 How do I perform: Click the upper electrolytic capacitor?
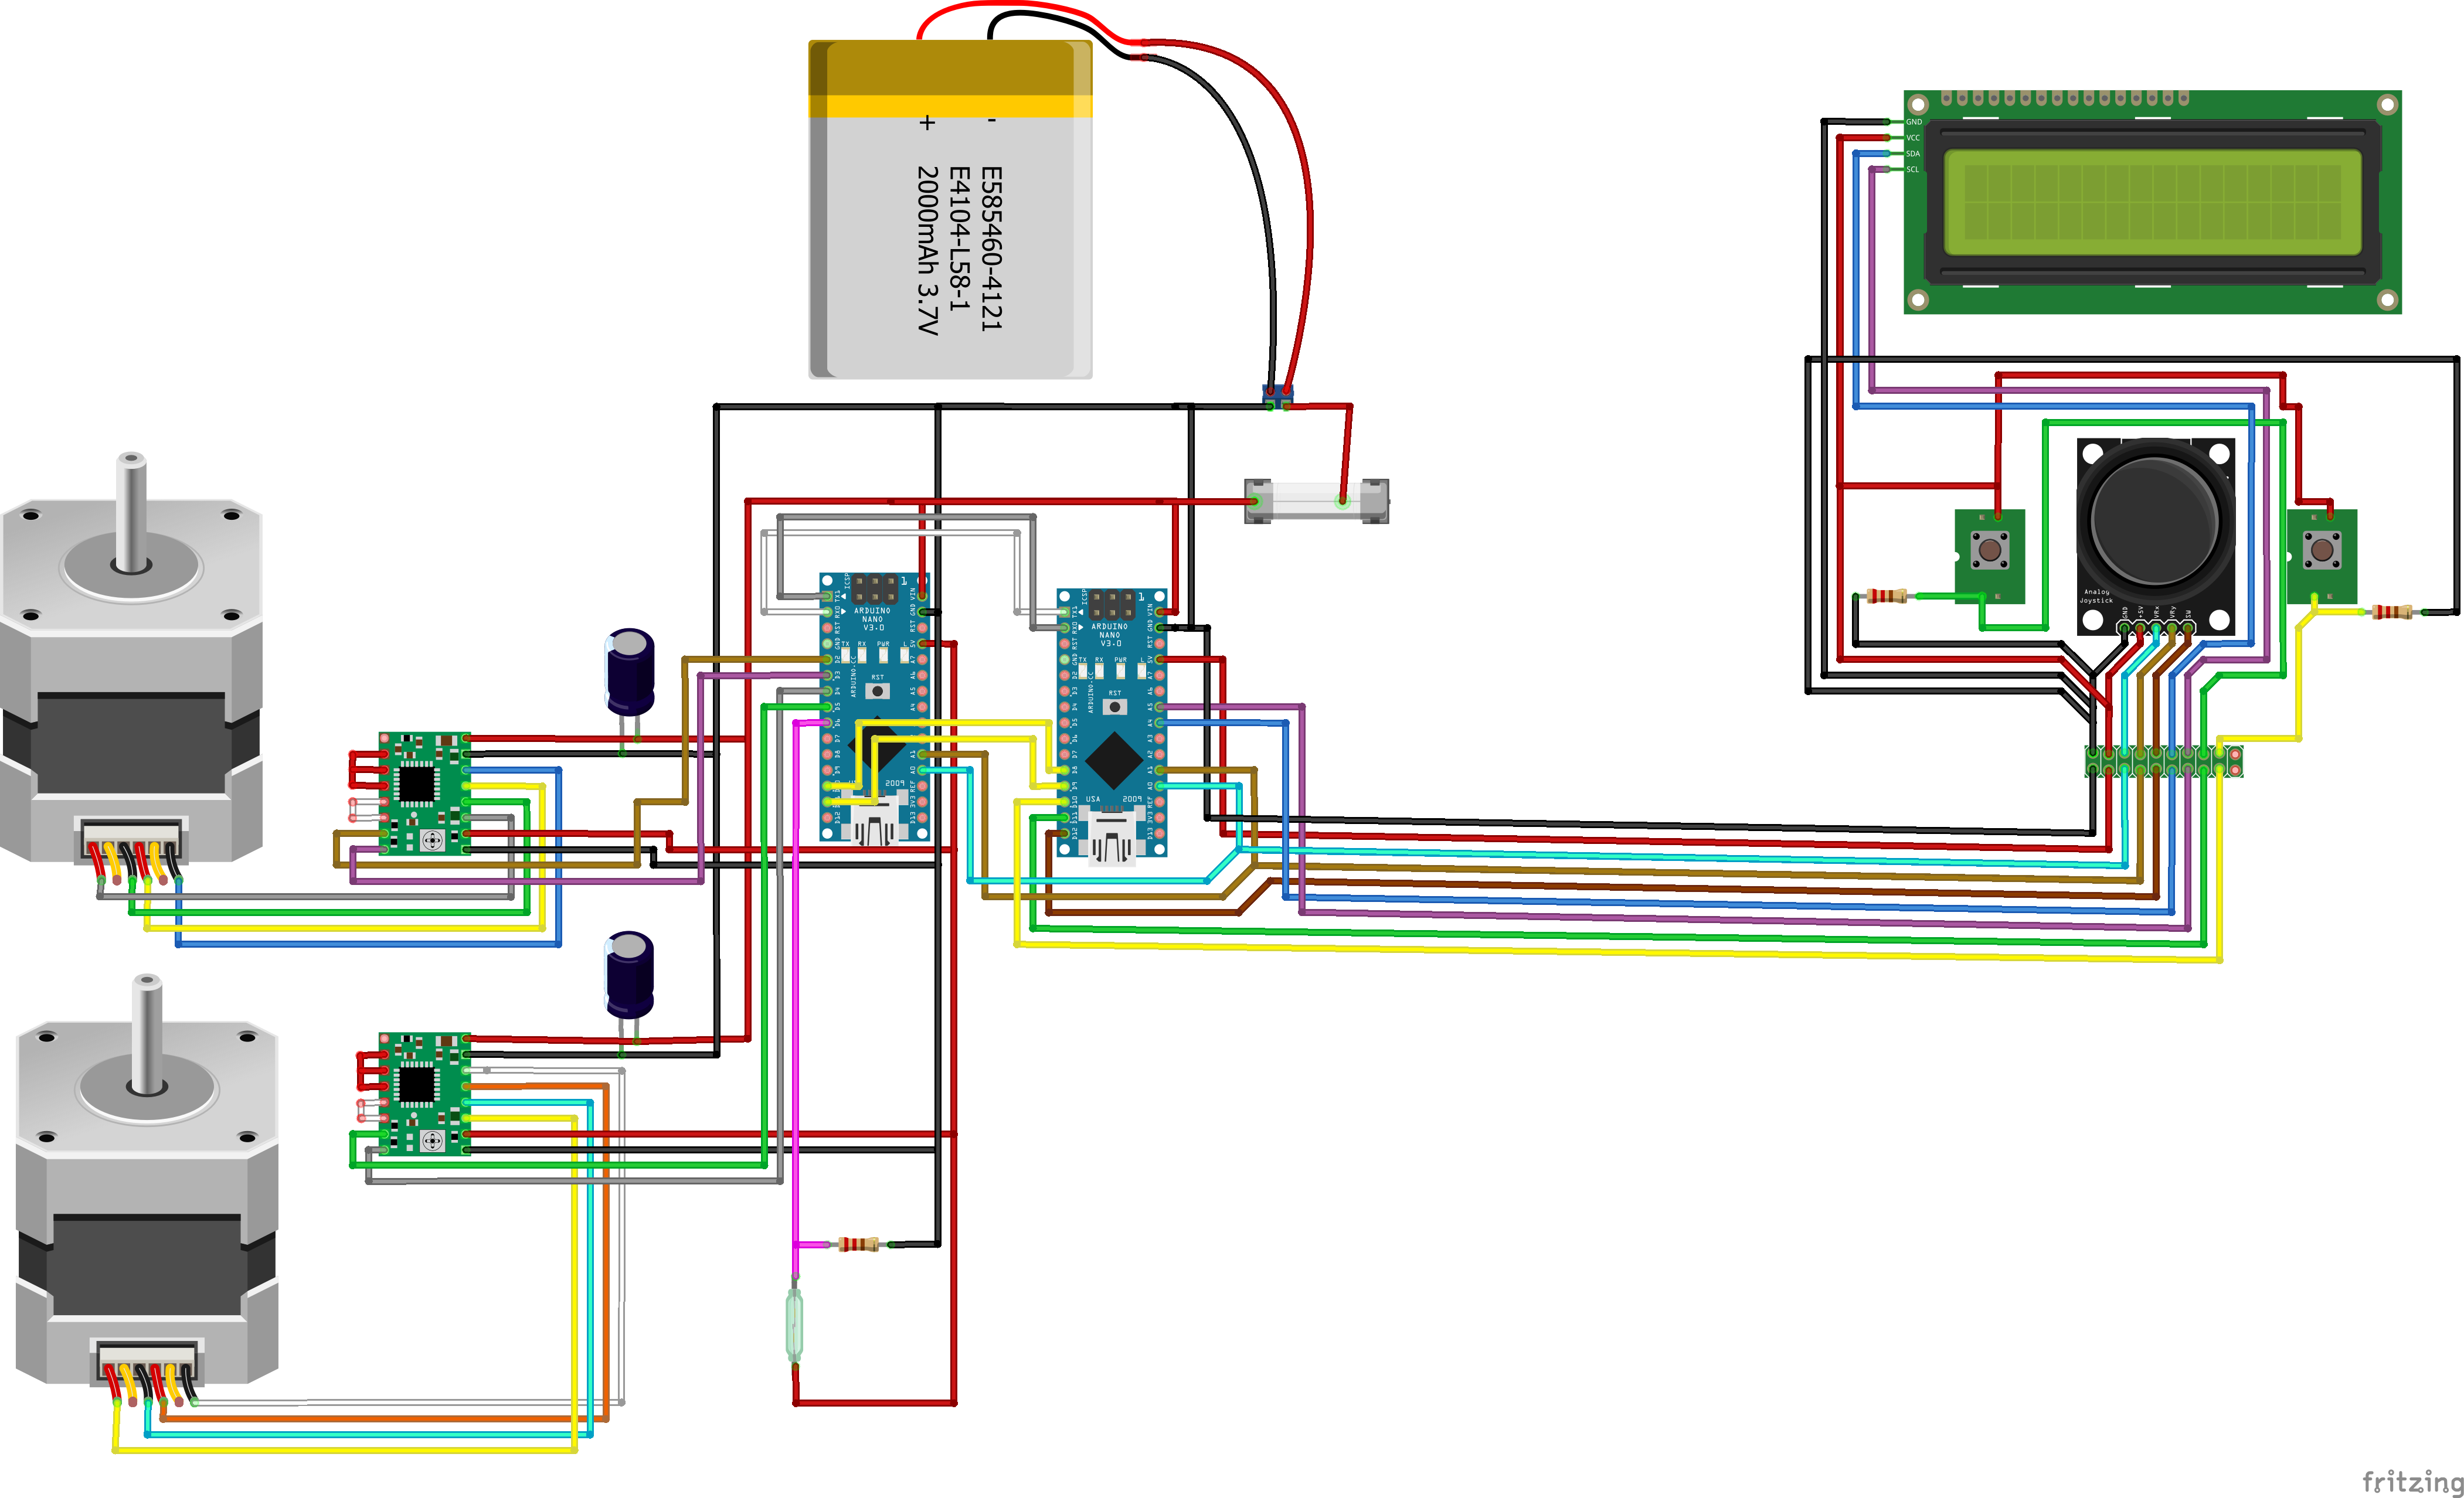[630, 672]
